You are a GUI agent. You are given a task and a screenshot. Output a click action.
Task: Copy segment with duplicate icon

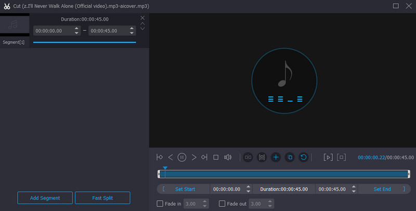click(290, 157)
